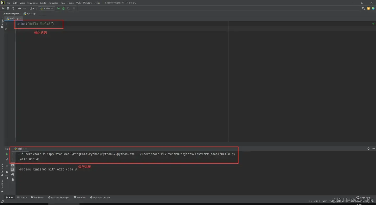This screenshot has height=205, width=376.
Task: Toggle the pin tab icon in Run panel
Action: click(x=7, y=179)
